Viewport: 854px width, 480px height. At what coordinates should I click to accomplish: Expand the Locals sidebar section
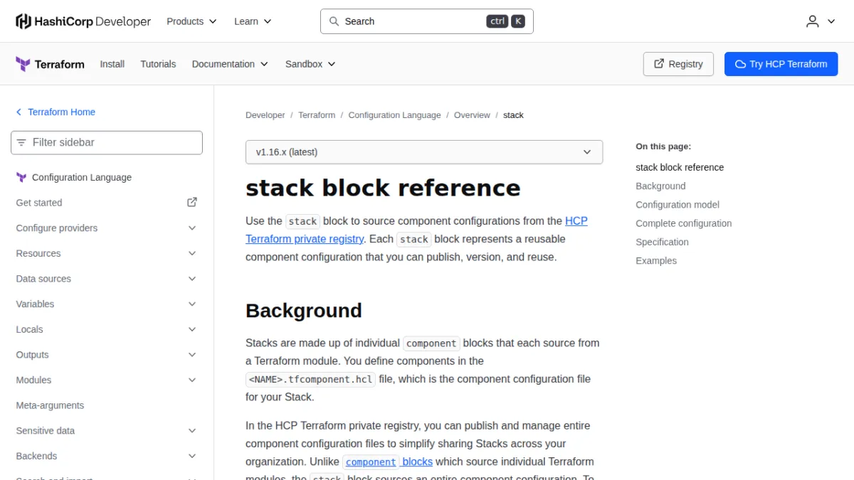pyautogui.click(x=107, y=329)
